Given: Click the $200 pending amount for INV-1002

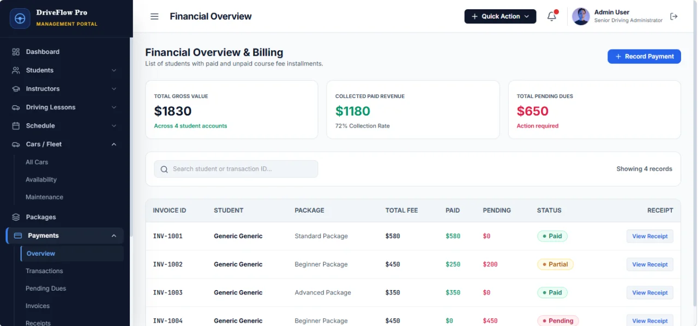Looking at the screenshot, I should coord(490,264).
